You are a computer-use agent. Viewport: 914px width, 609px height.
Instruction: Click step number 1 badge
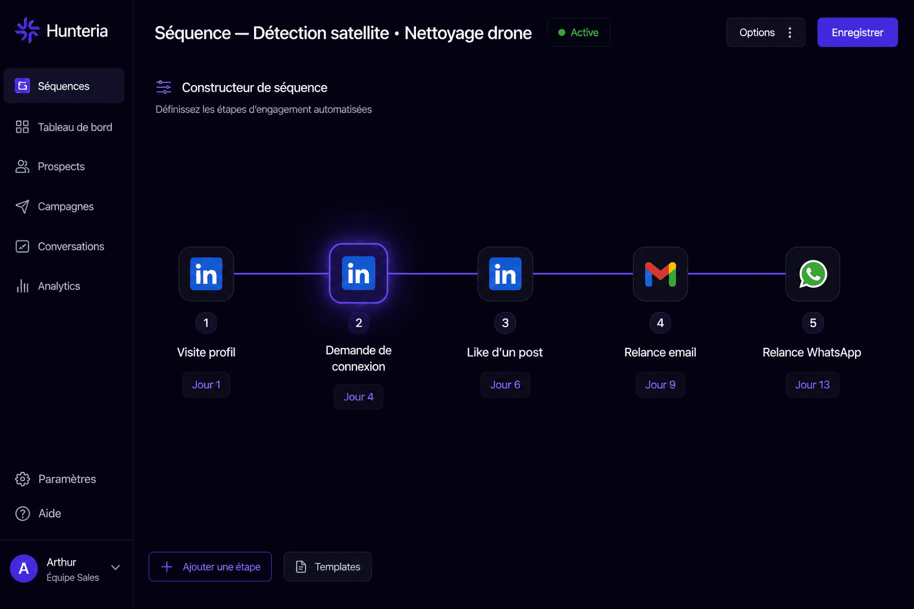[206, 323]
